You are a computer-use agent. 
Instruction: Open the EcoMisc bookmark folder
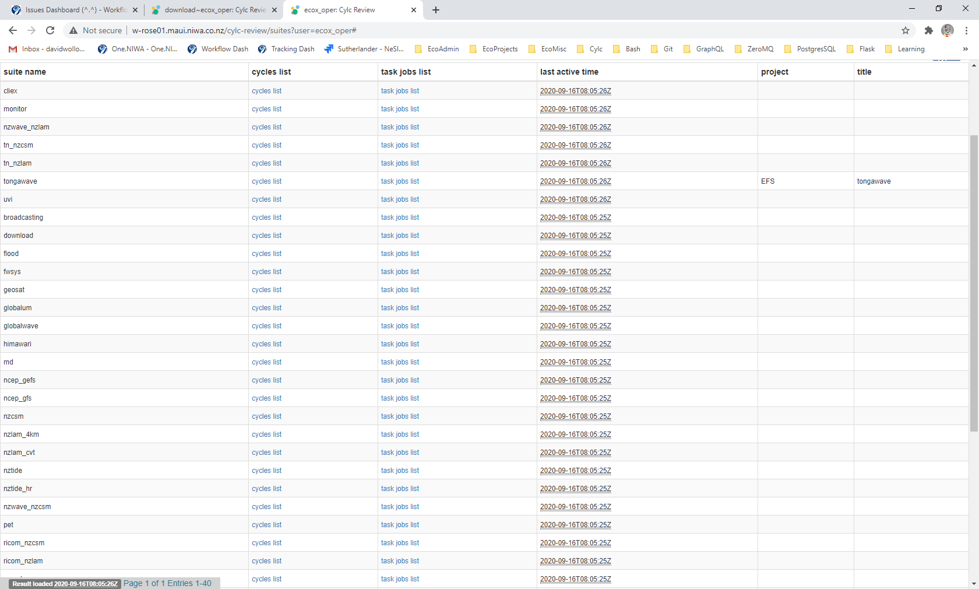pos(547,49)
